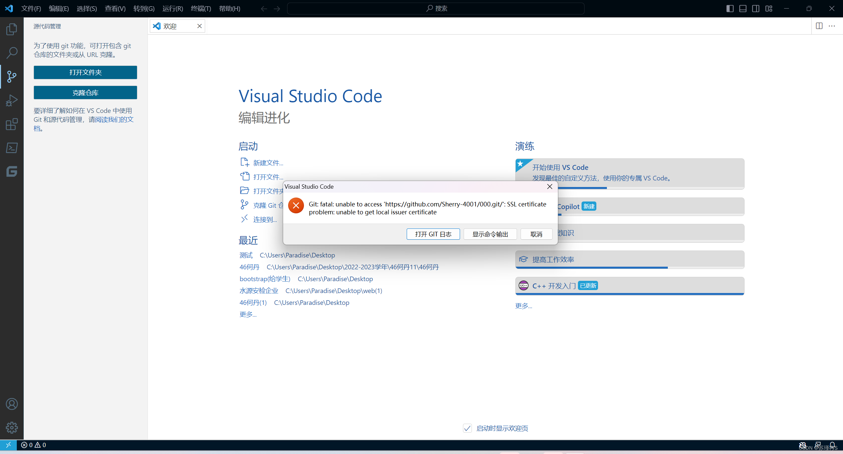Select the Source Control icon in activity bar

coord(12,77)
